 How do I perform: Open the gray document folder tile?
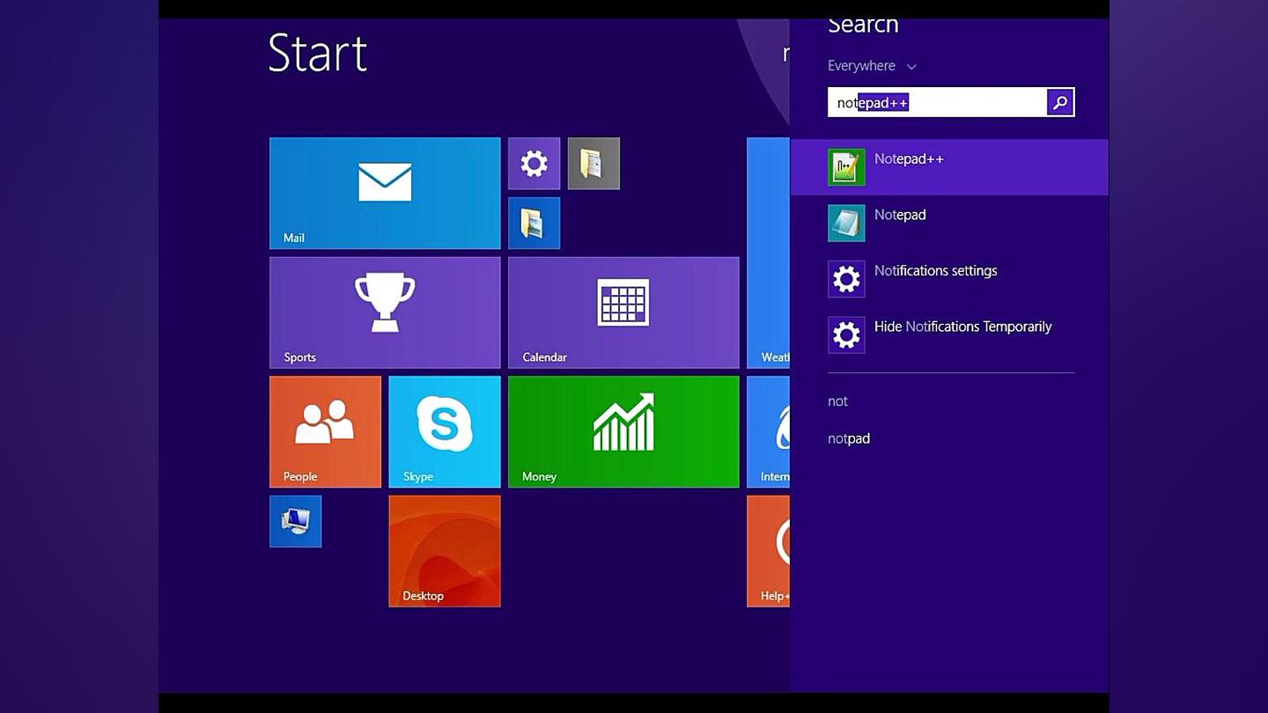point(593,163)
